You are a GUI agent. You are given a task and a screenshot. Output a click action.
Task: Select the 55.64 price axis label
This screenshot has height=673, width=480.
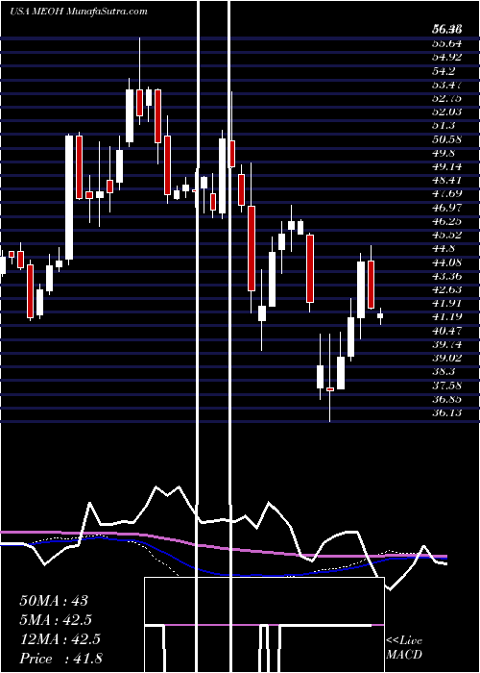click(447, 43)
